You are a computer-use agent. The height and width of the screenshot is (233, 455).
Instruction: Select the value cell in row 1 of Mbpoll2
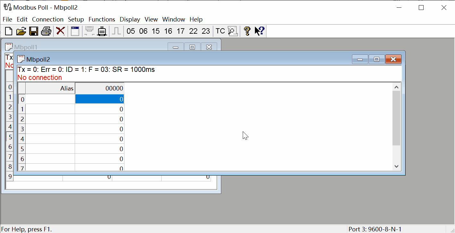(x=99, y=109)
